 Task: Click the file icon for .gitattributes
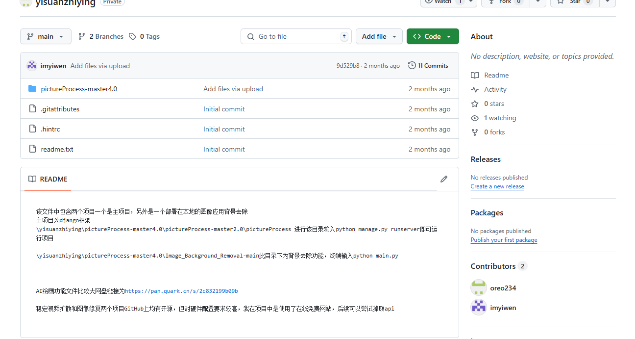(x=32, y=109)
